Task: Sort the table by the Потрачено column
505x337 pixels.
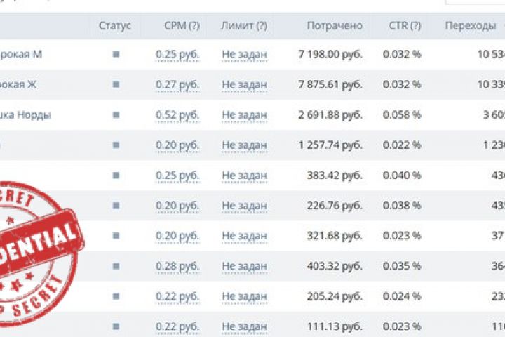Action: 335,26
